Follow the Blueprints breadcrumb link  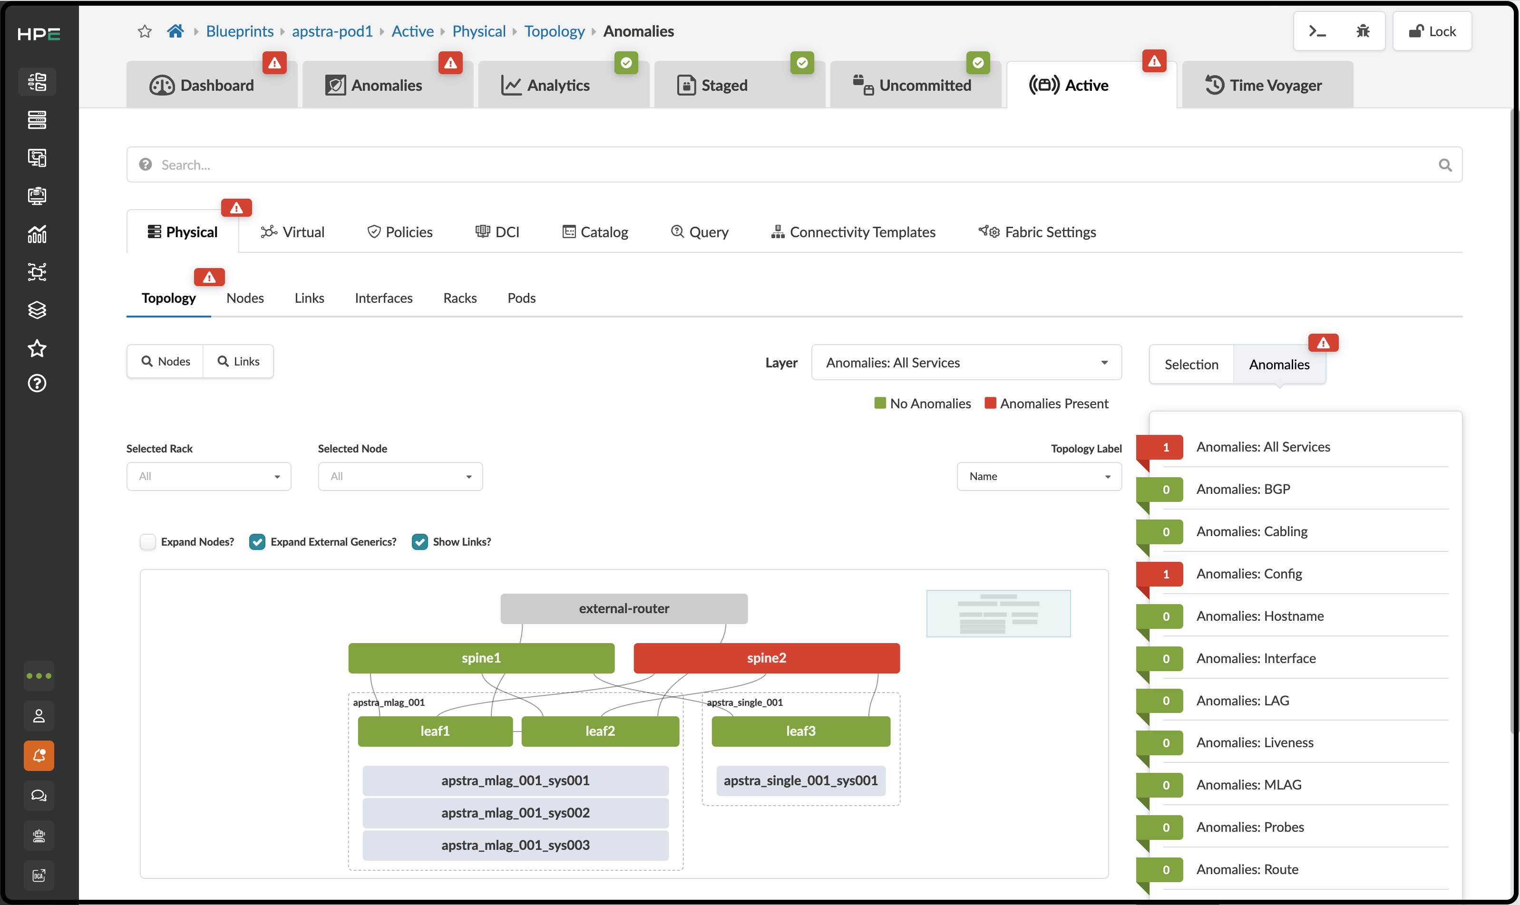coord(240,31)
